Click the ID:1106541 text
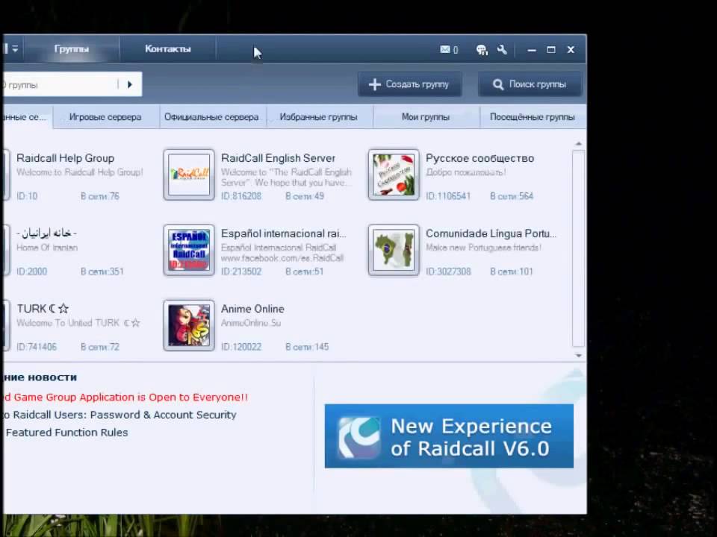 click(448, 196)
